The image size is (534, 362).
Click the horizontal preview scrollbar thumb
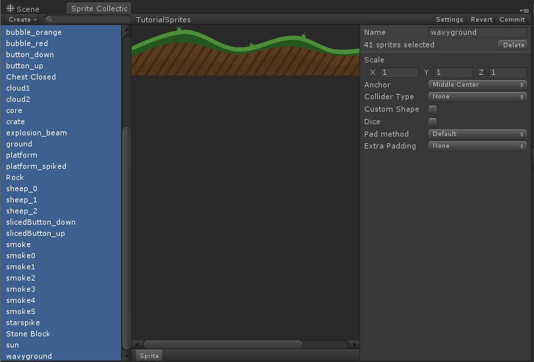point(223,344)
